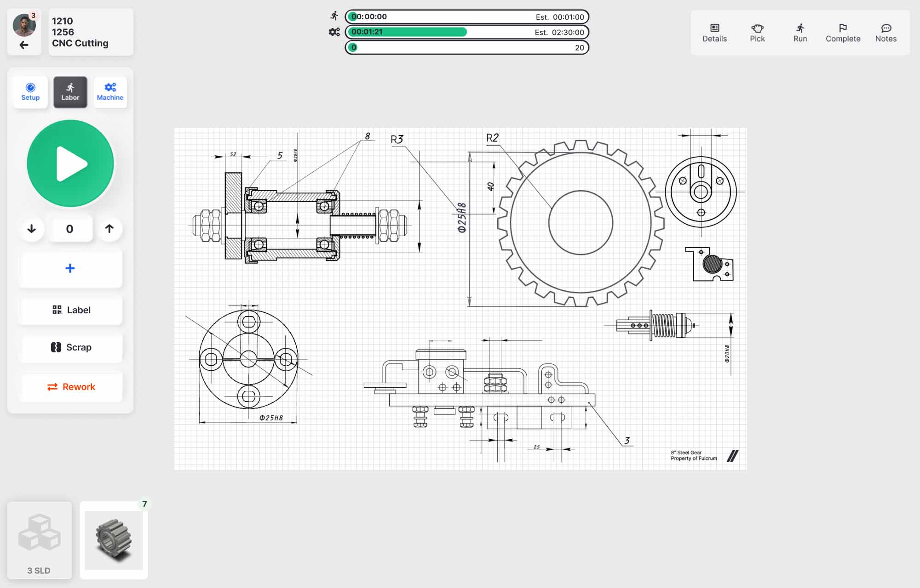This screenshot has height=588, width=920.
Task: Switch to Setup tracking mode
Action: click(30, 91)
